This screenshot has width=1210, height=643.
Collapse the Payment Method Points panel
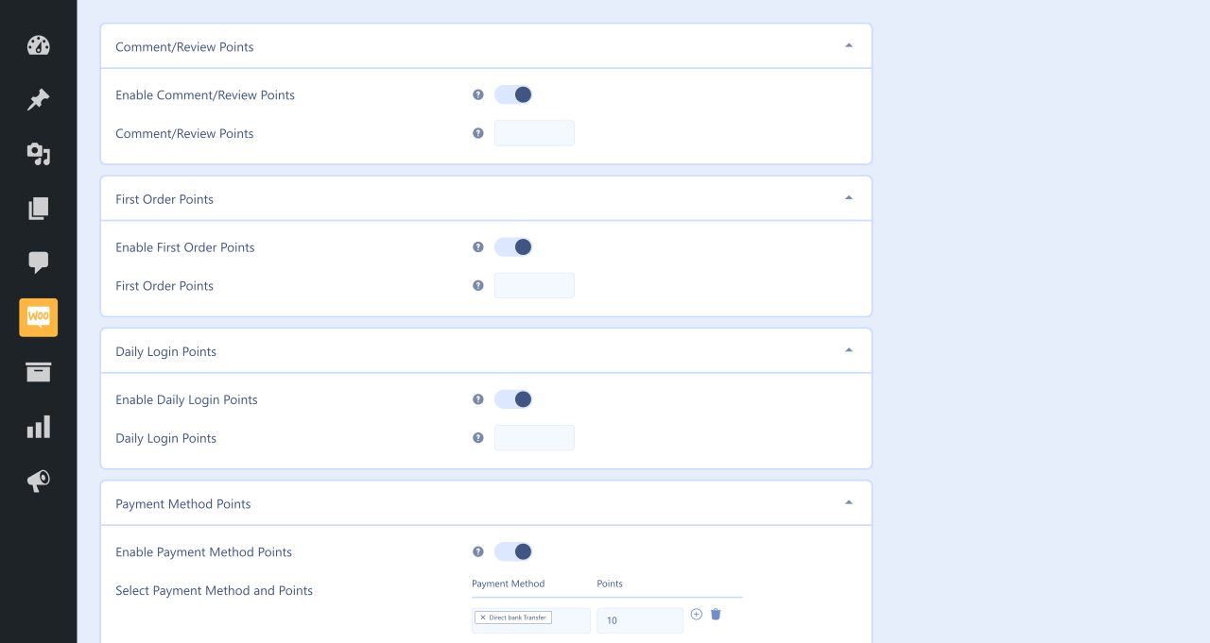pos(848,501)
